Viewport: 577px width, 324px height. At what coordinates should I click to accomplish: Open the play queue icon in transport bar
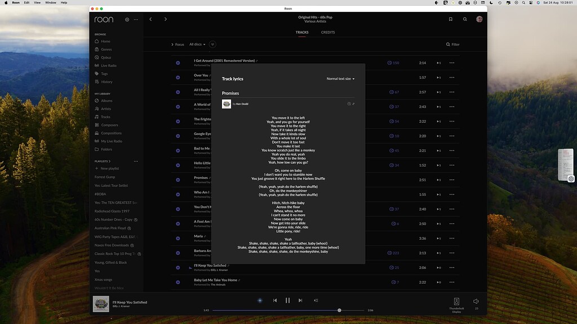point(316,300)
